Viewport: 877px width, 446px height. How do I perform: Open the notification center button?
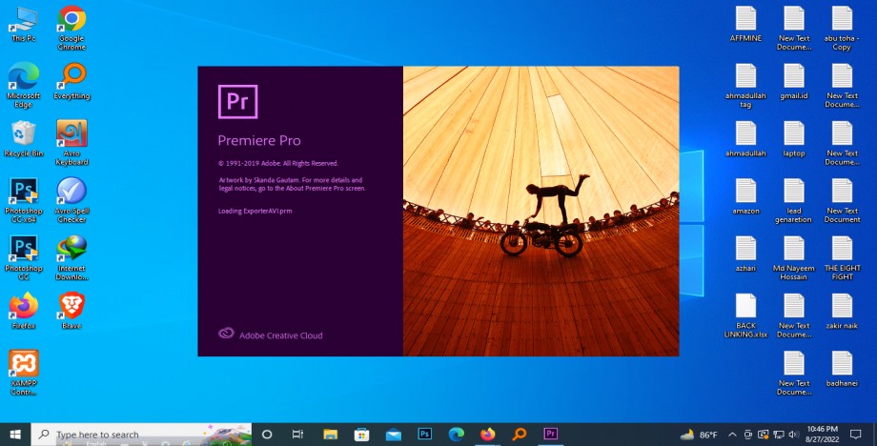(856, 435)
